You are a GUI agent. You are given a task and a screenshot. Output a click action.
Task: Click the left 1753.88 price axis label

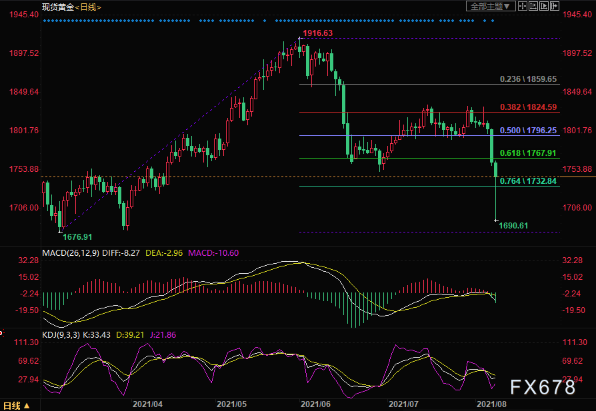coord(24,169)
